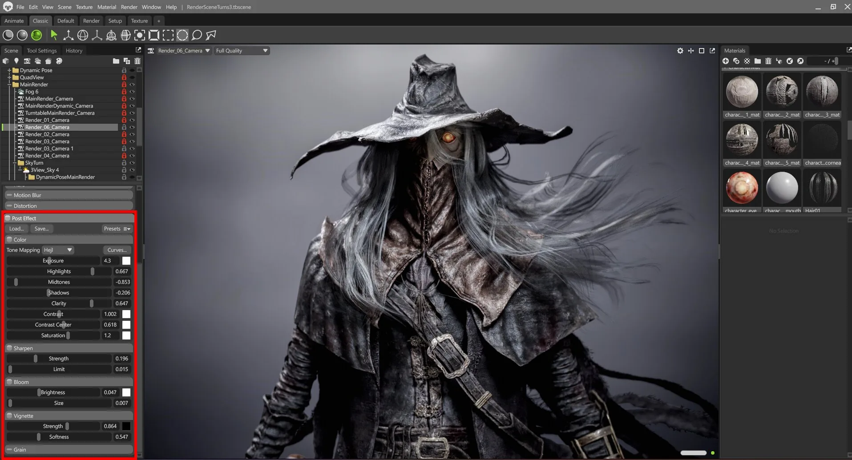Click apply-material-to-object cube icon
The image size is (852, 460).
coord(779,61)
